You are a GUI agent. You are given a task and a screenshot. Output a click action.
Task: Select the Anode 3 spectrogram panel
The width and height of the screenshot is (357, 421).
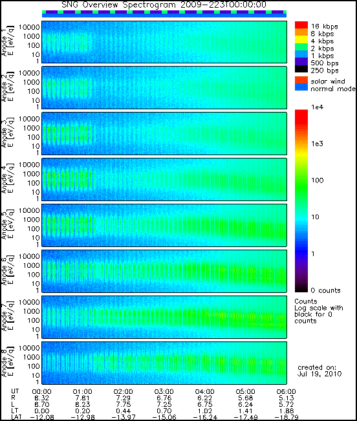pos(164,134)
